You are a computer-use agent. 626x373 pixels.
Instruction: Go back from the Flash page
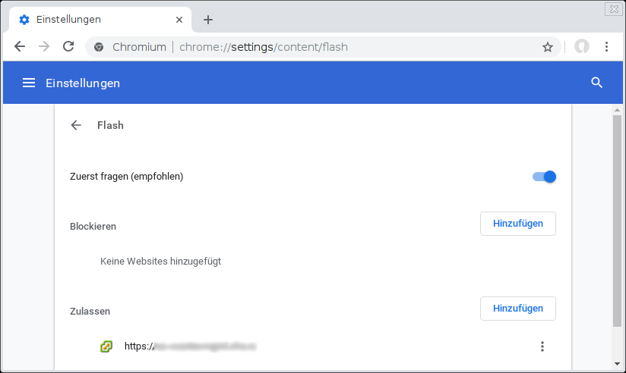pos(76,125)
